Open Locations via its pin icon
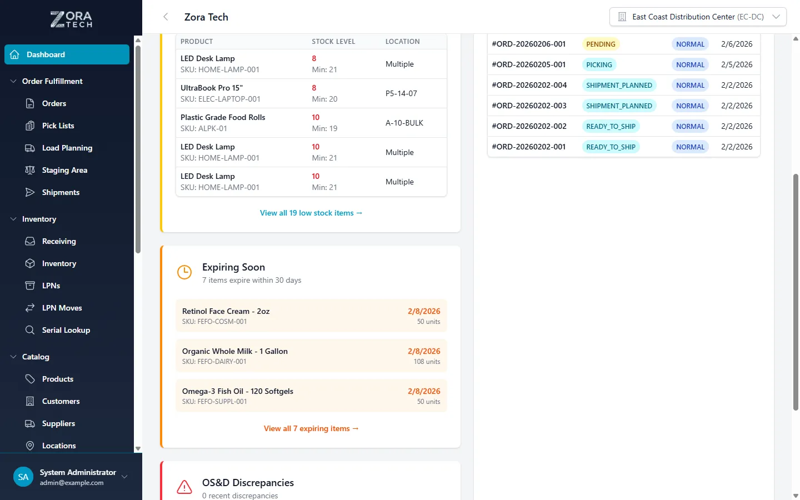800x500 pixels. tap(29, 446)
